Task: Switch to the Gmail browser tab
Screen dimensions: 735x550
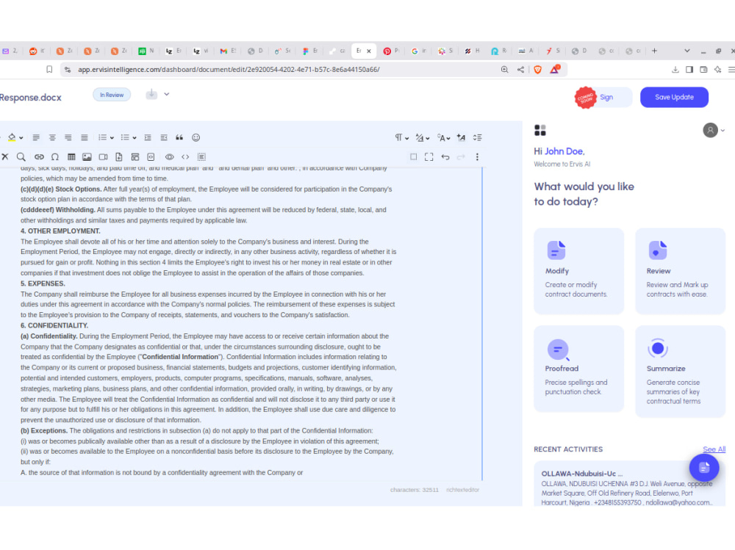Action: [x=228, y=51]
